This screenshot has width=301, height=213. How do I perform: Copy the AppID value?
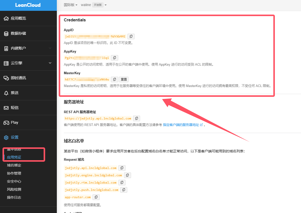(131, 36)
